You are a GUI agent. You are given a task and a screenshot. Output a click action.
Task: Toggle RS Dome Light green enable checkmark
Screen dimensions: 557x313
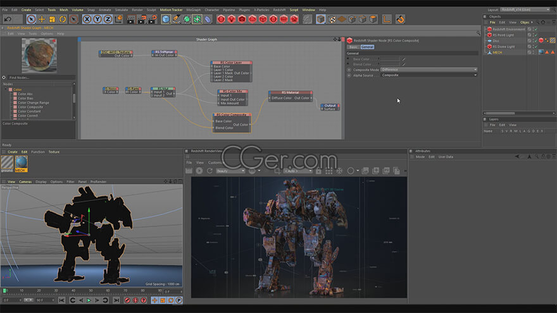(535, 47)
